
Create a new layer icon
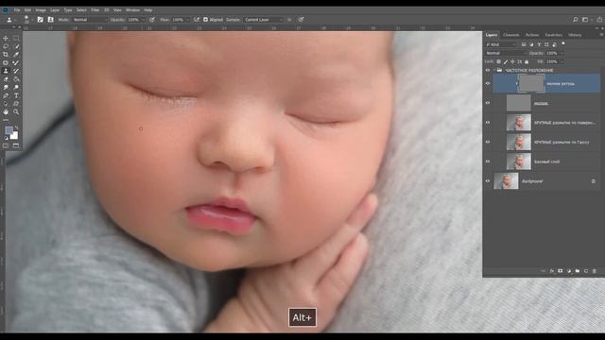coord(586,271)
